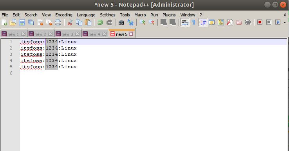Open the Settings menu
The width and height of the screenshot is (289, 151).
[x=108, y=15]
